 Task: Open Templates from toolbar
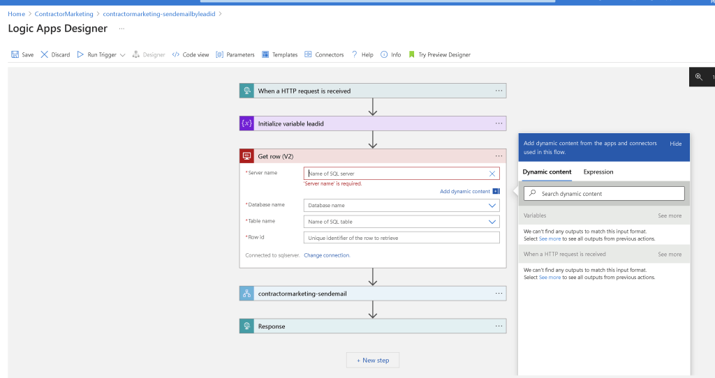pos(279,54)
